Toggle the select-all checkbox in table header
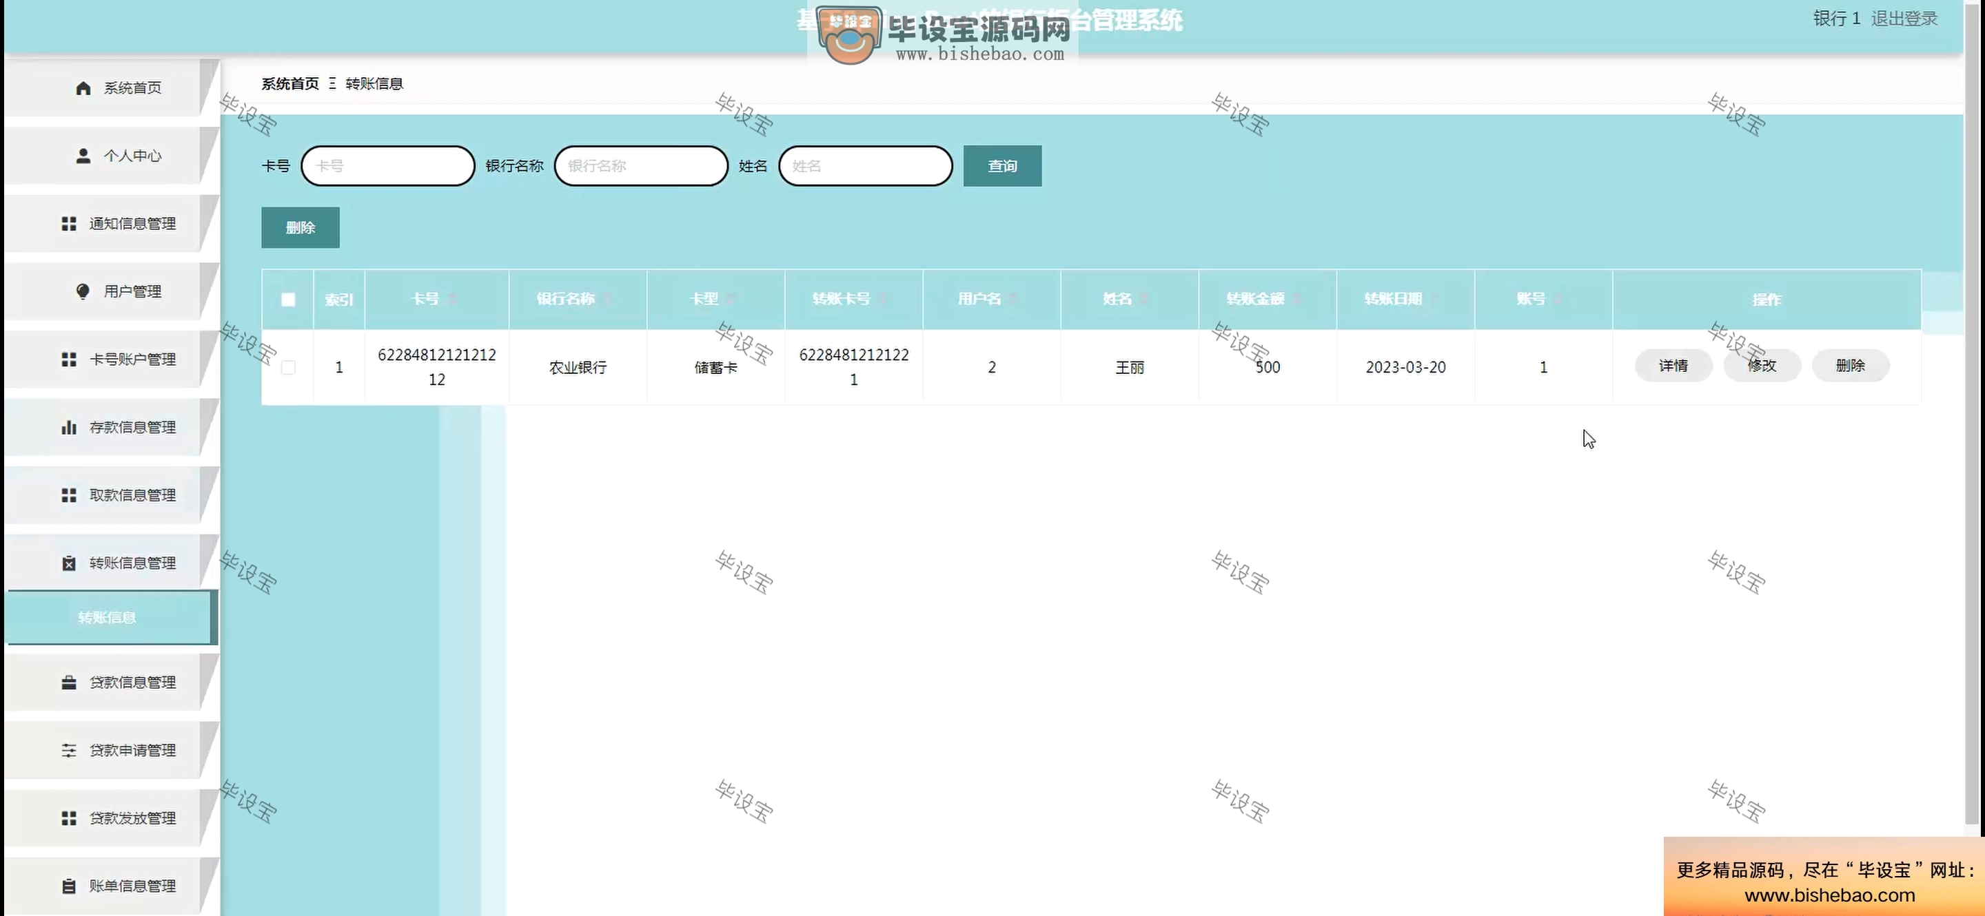This screenshot has width=1985, height=916. (288, 300)
